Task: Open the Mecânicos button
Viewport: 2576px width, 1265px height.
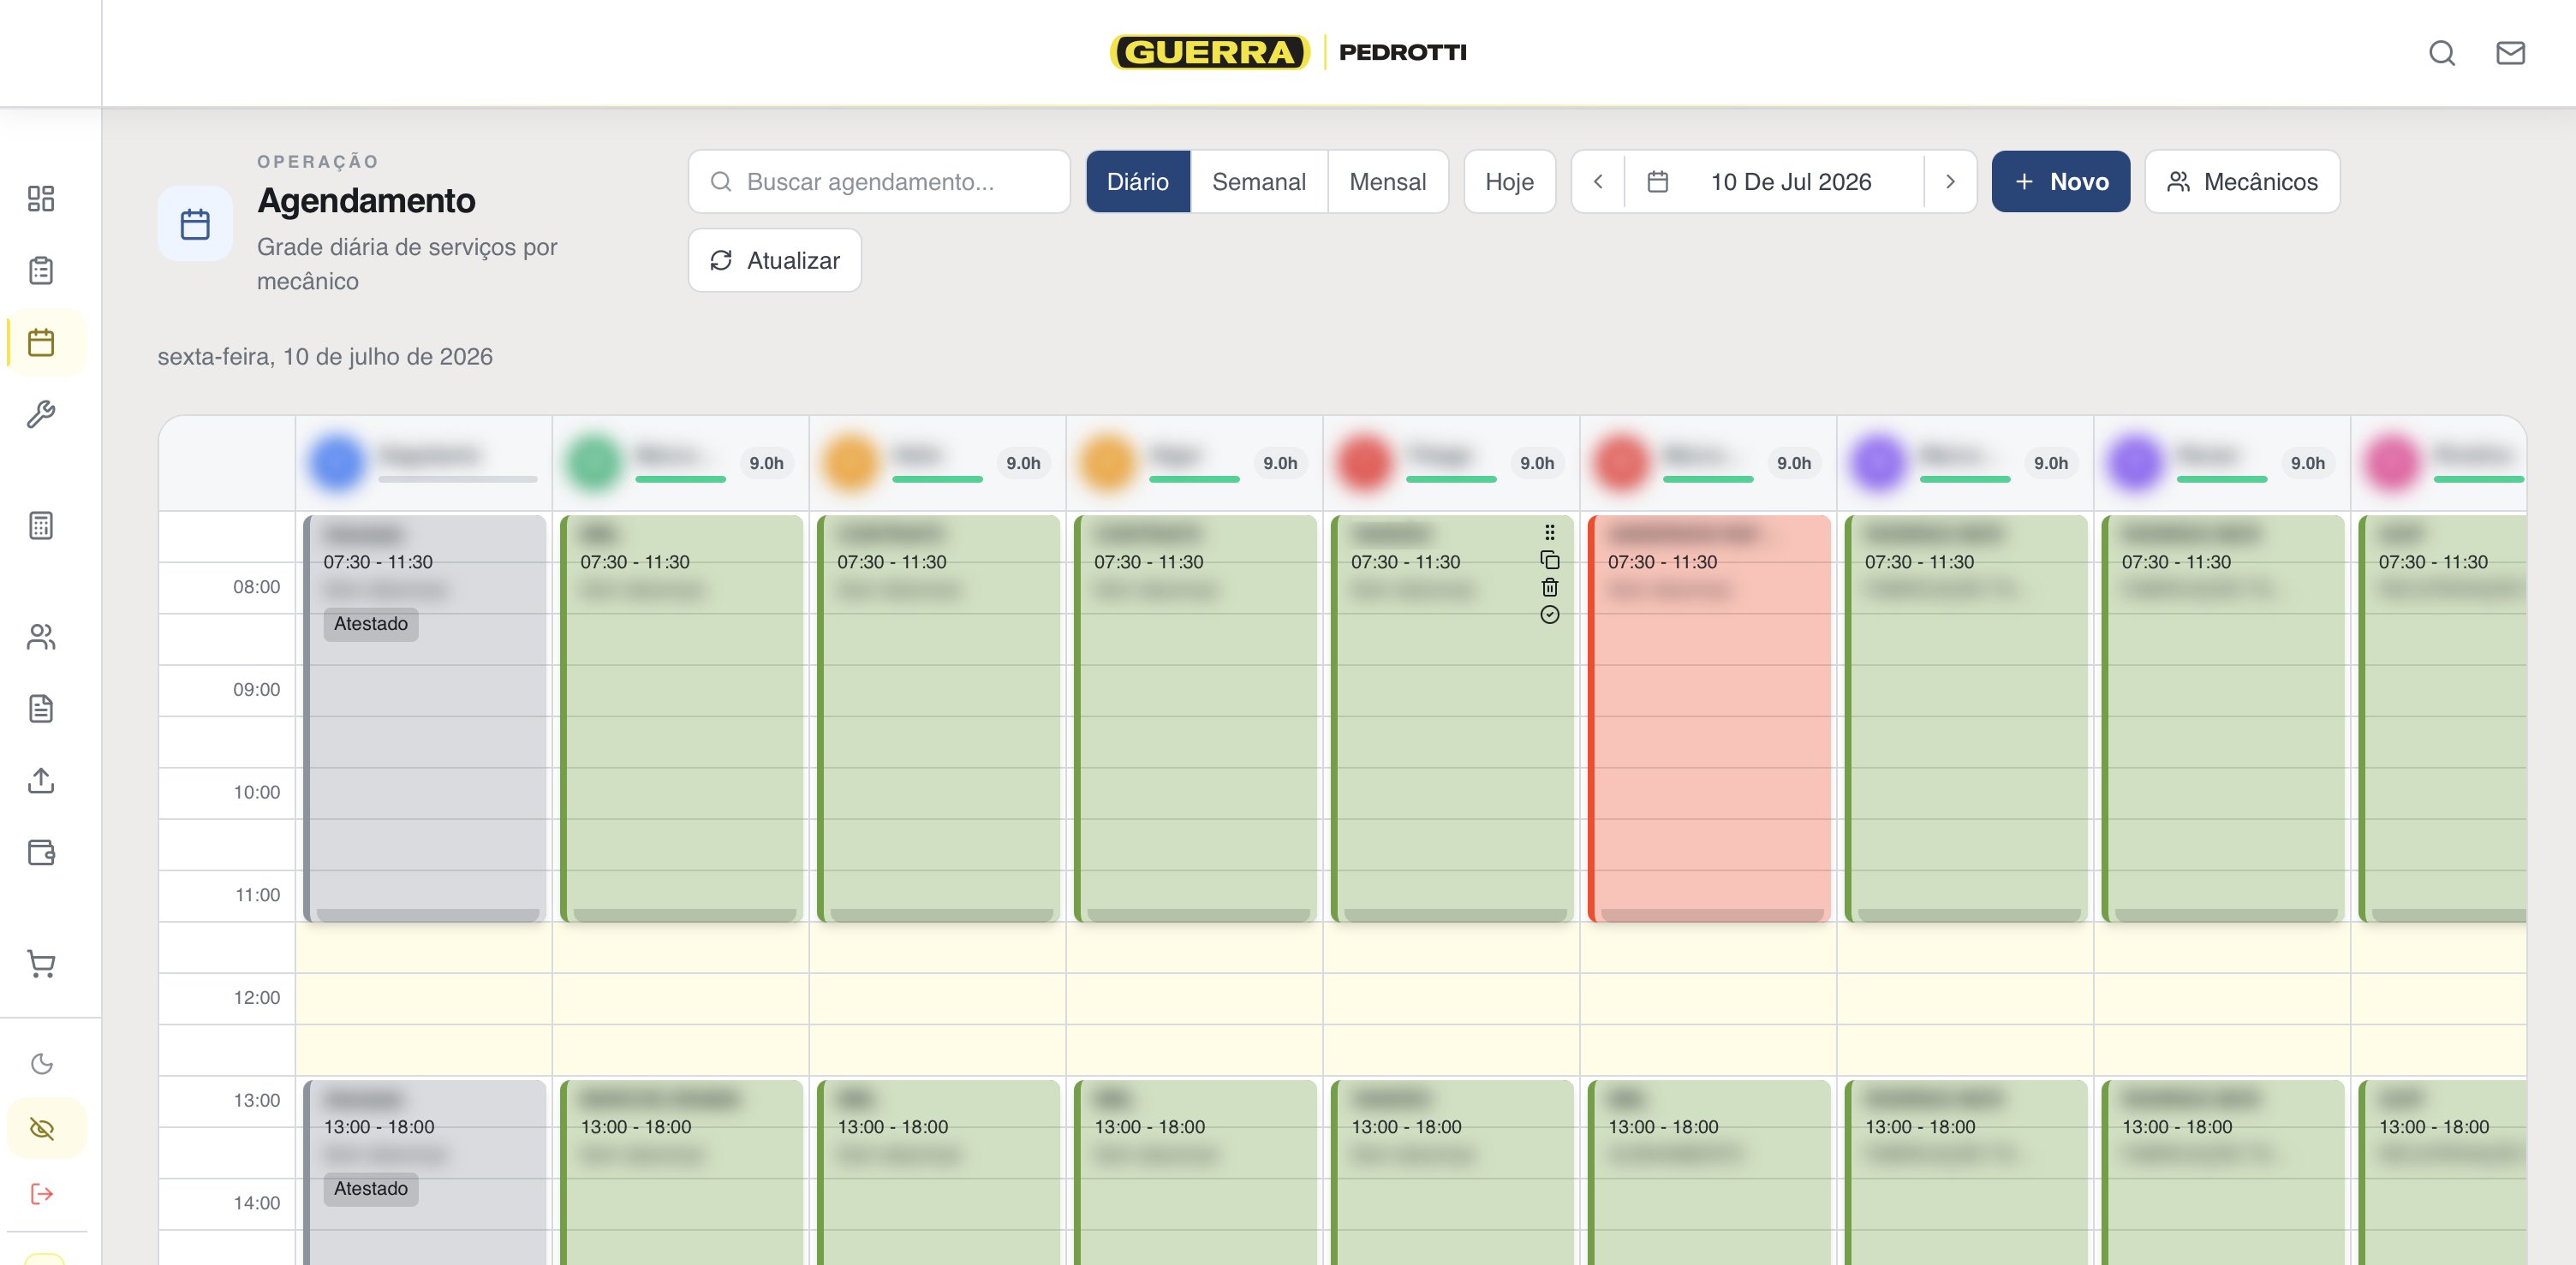Action: [2242, 181]
